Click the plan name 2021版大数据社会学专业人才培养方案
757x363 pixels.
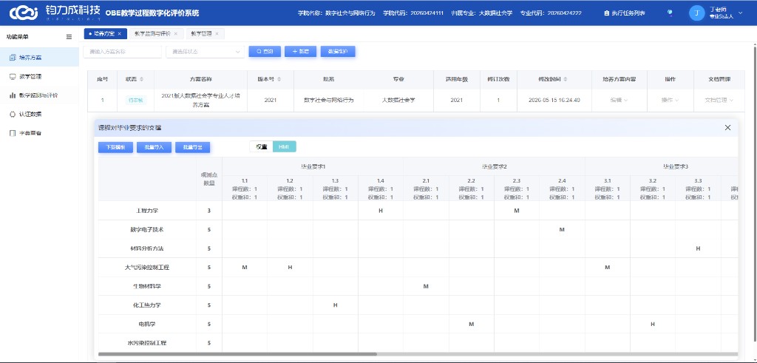point(200,100)
